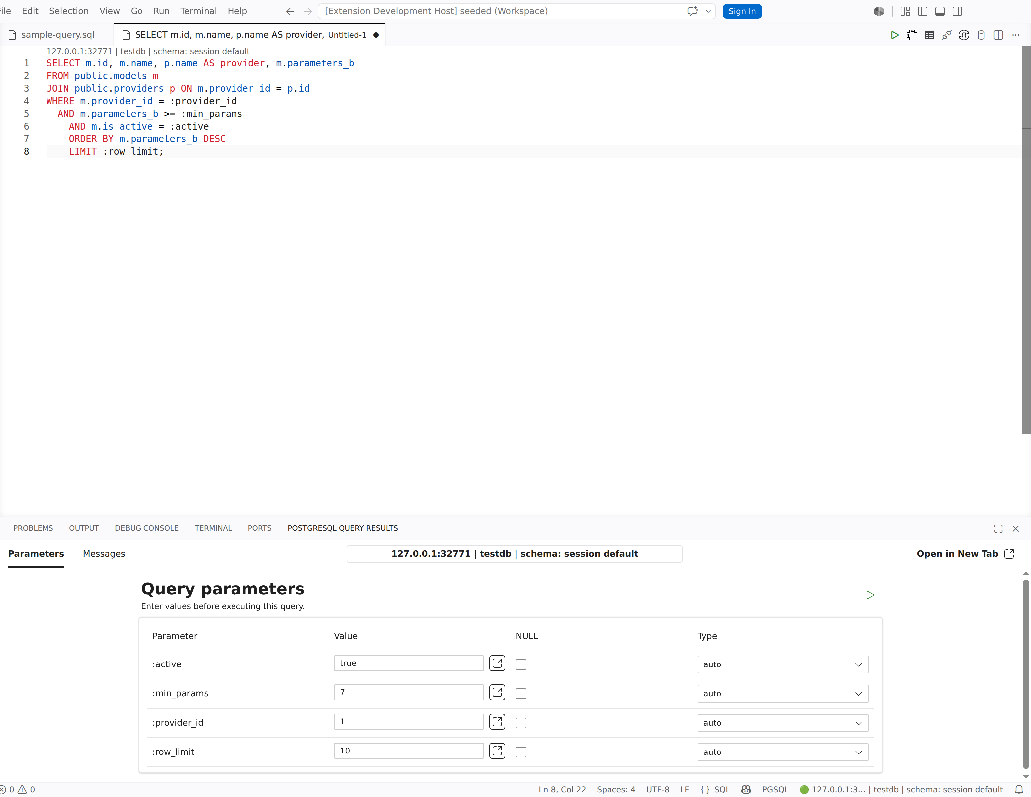Image resolution: width=1031 pixels, height=797 pixels.
Task: Open the Help menu
Action: tap(237, 11)
